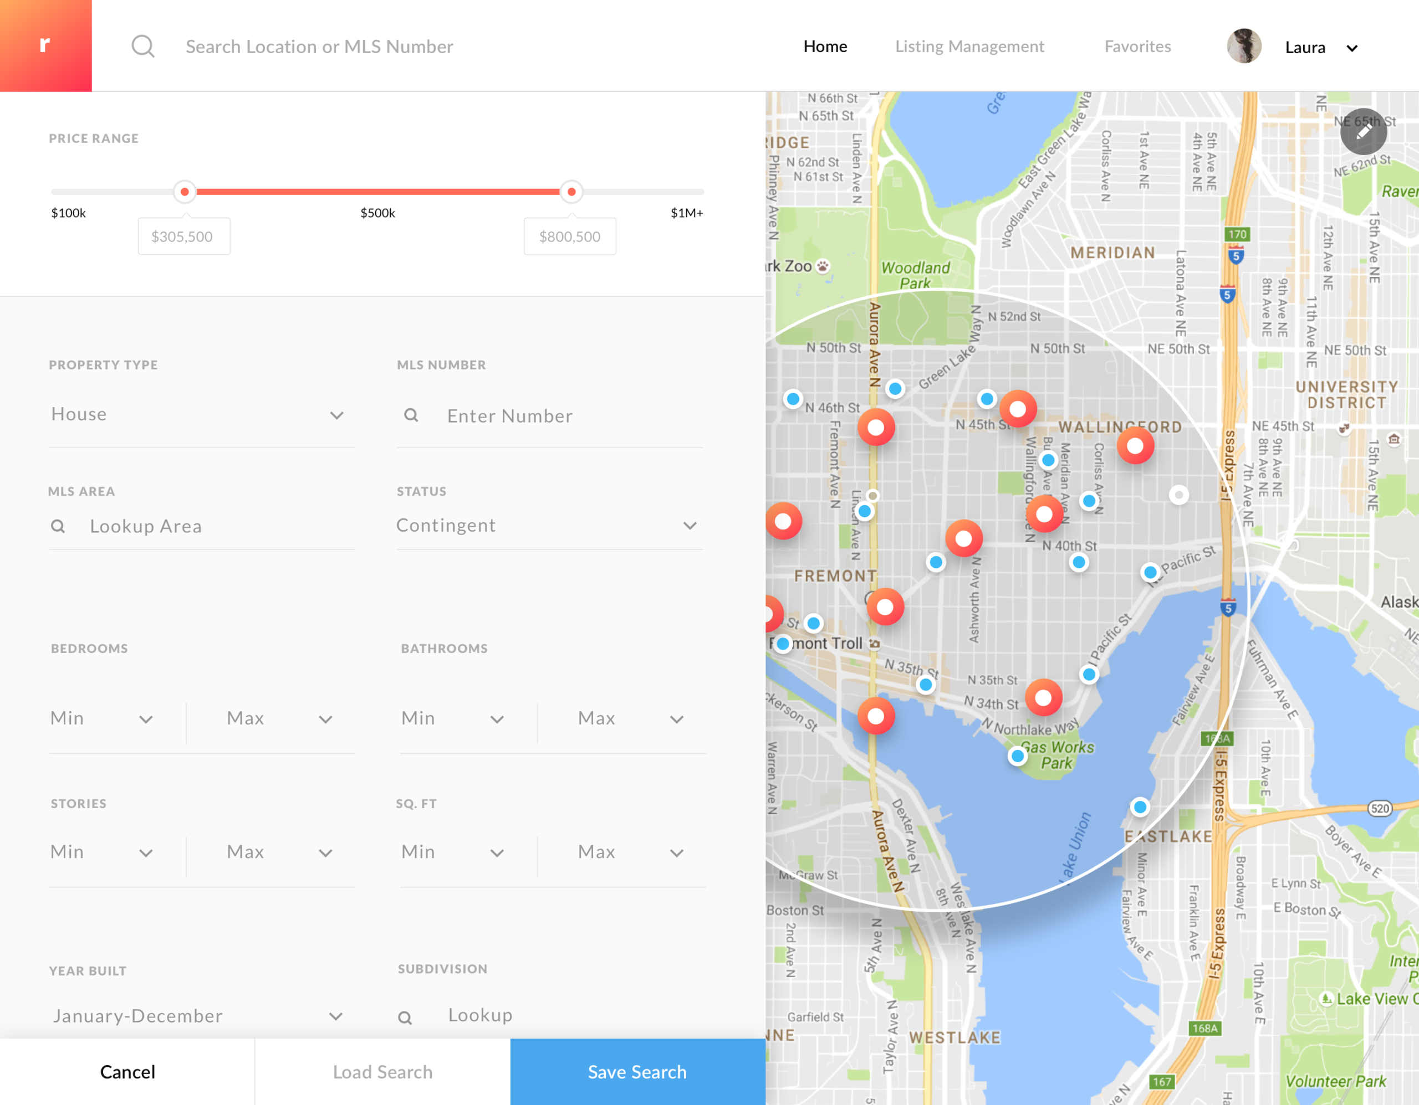Select blue dot at Gas Works Park

tap(1018, 755)
